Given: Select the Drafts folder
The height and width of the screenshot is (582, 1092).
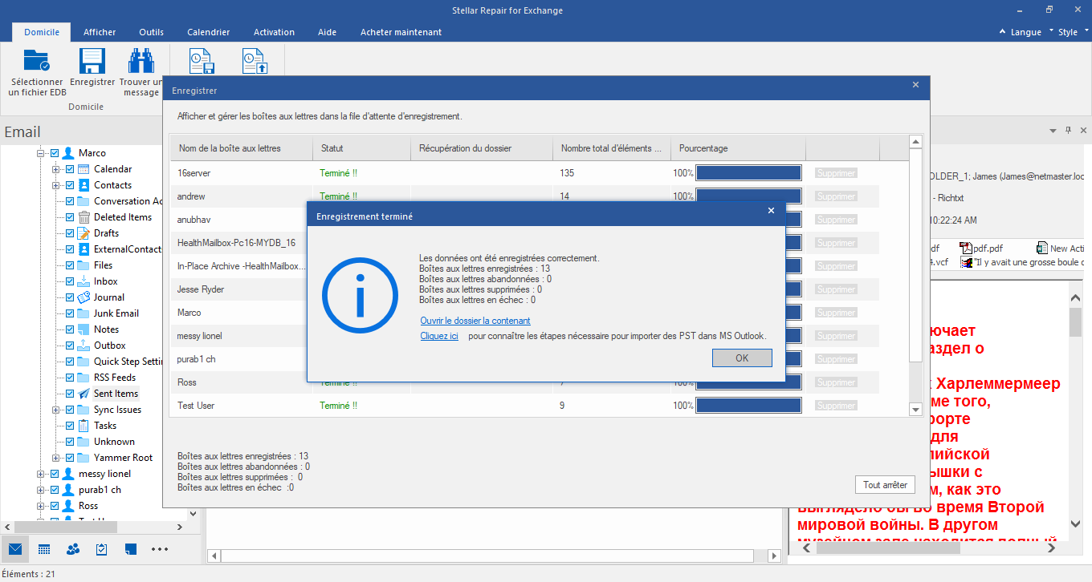Looking at the screenshot, I should [106, 233].
